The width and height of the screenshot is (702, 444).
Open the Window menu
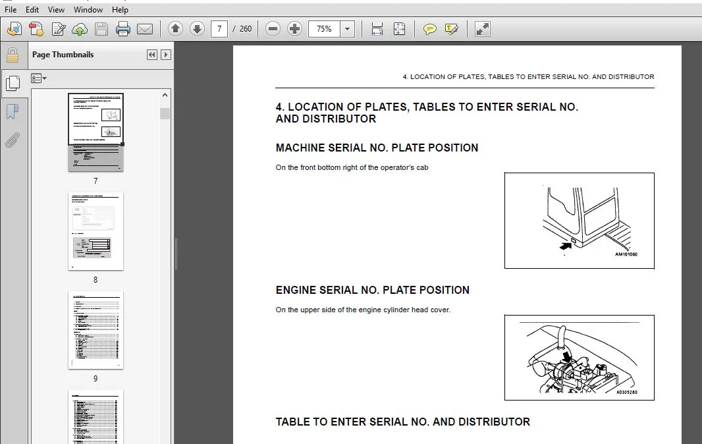coord(88,9)
